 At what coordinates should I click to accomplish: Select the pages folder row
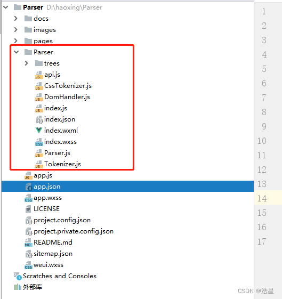[127, 41]
